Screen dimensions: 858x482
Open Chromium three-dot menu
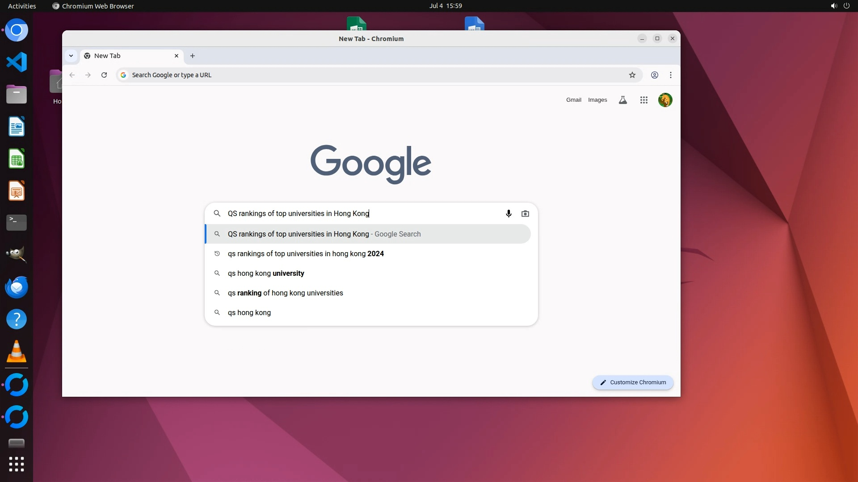click(x=670, y=75)
